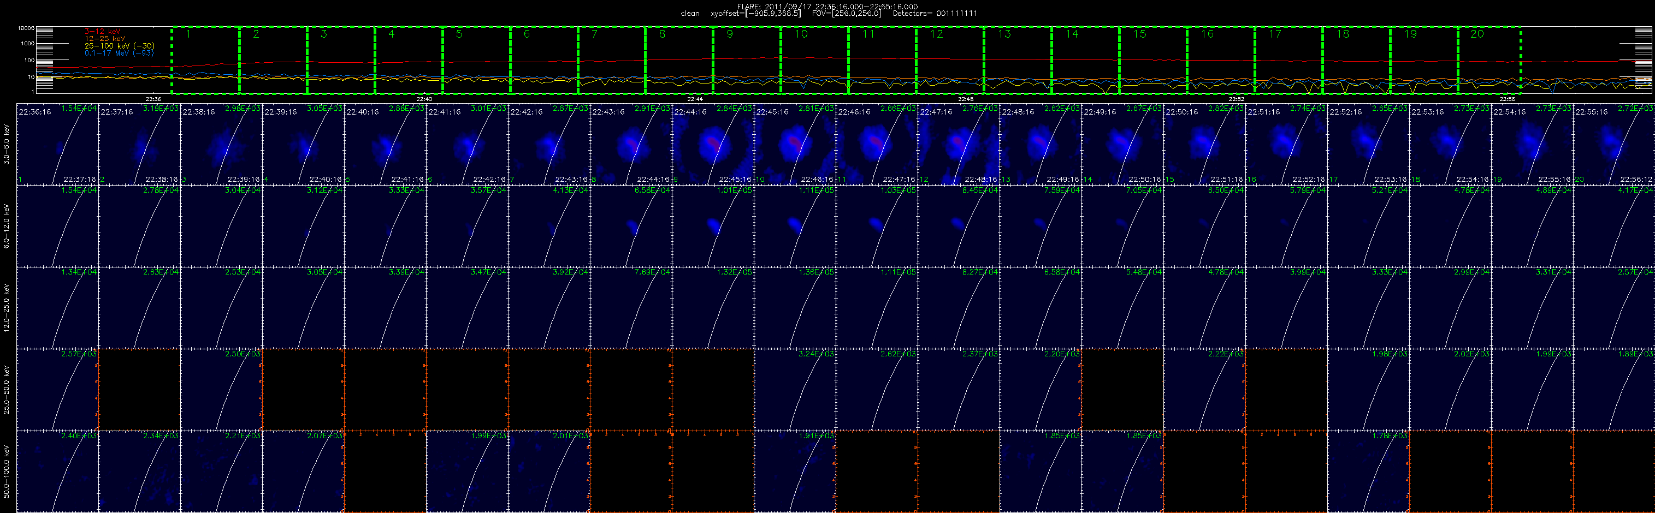1655x513 pixels.
Task: Click the blue '0.1-17 MeV (-93)' legend entry
Action: 120,52
